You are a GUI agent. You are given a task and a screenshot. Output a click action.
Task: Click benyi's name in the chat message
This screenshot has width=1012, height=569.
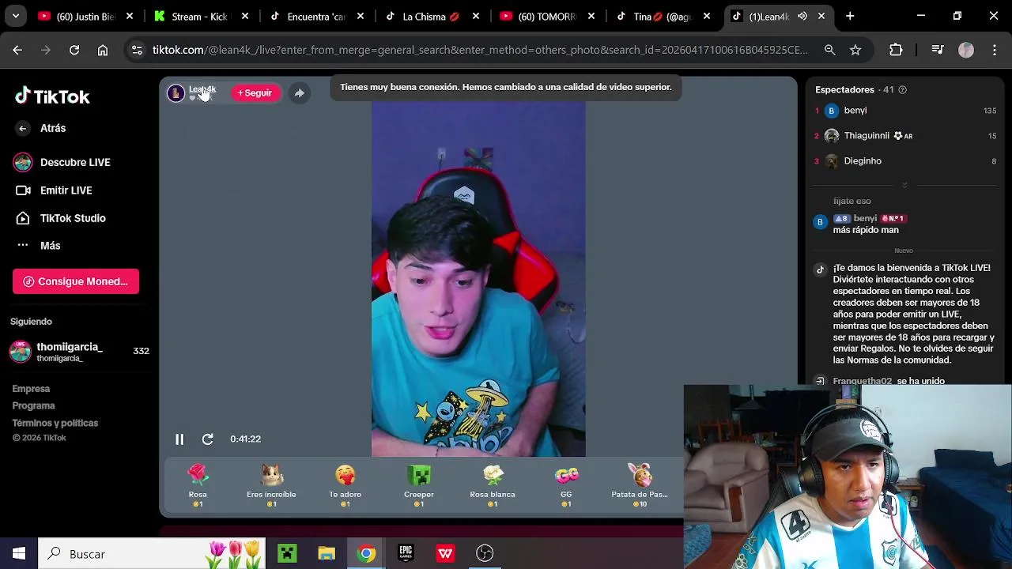pos(865,218)
